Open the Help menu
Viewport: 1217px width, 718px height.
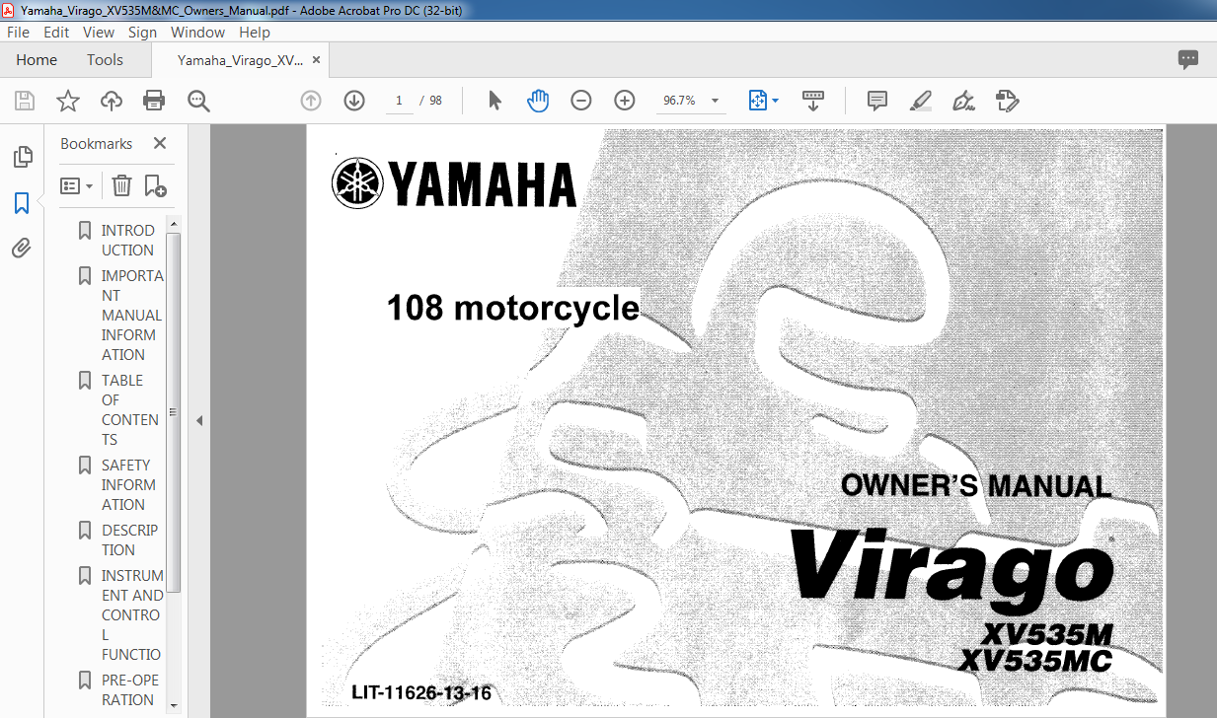click(x=255, y=32)
